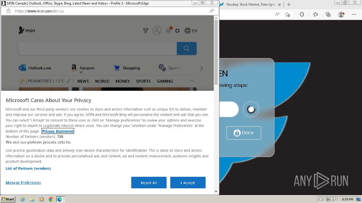The height and width of the screenshot is (203, 362).
Task: Open Edge Favorites list icon
Action: click(316, 14)
